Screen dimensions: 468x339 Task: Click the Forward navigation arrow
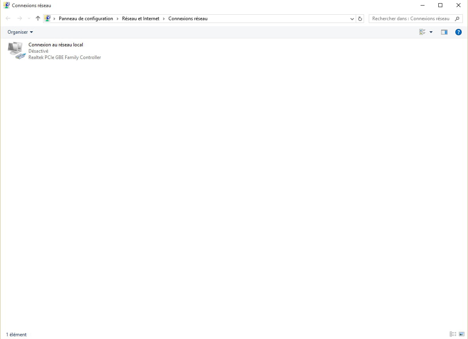tap(19, 19)
